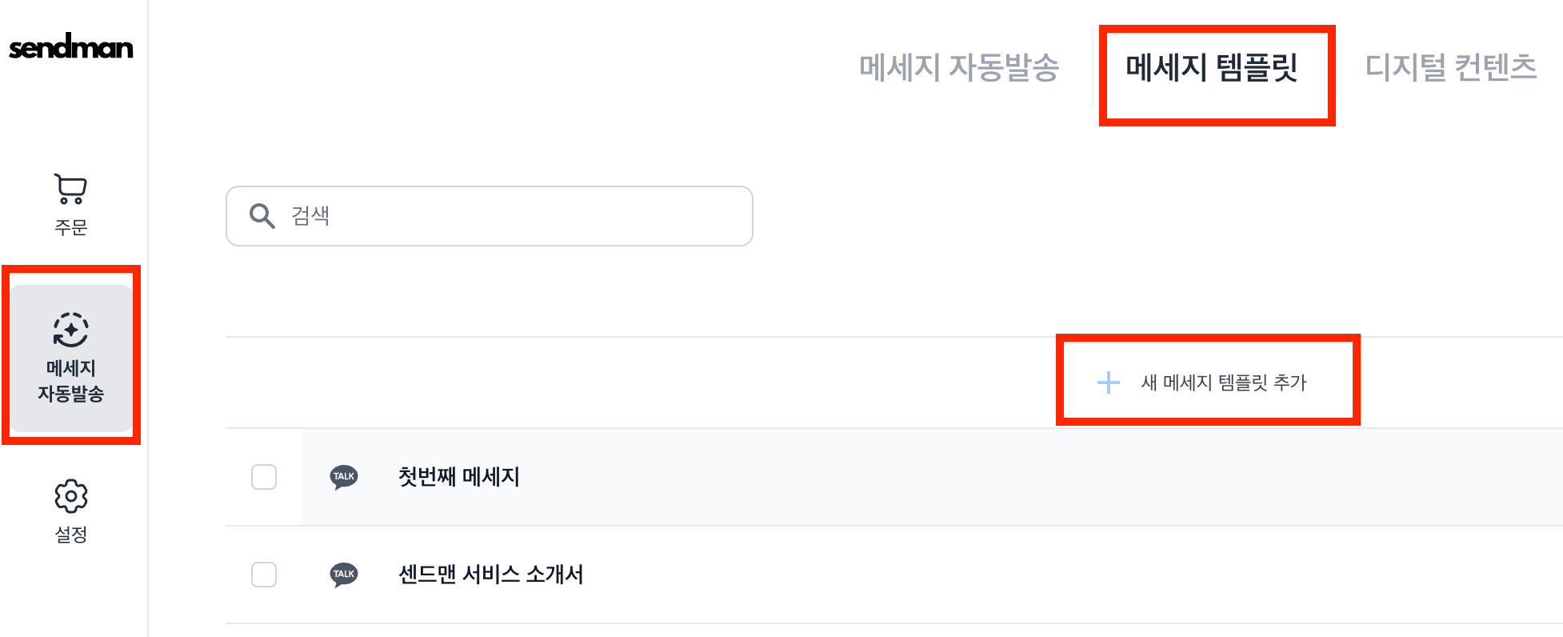Image resolution: width=1563 pixels, height=637 pixels.
Task: Click the magnifier icon in the search box
Action: point(262,215)
